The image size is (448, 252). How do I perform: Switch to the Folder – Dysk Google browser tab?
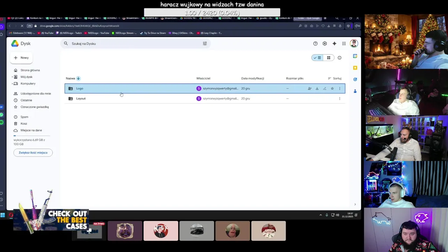(308, 18)
